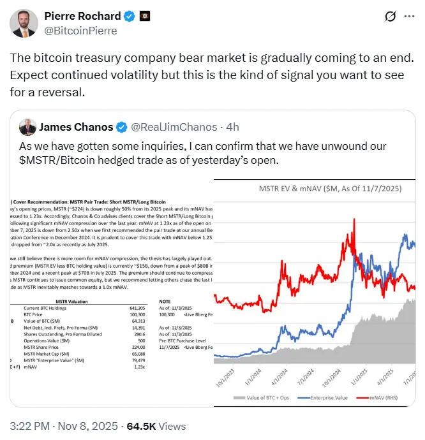Screen dimensions: 425x440
Task: Open the three-dot more options menu
Action: [x=409, y=17]
